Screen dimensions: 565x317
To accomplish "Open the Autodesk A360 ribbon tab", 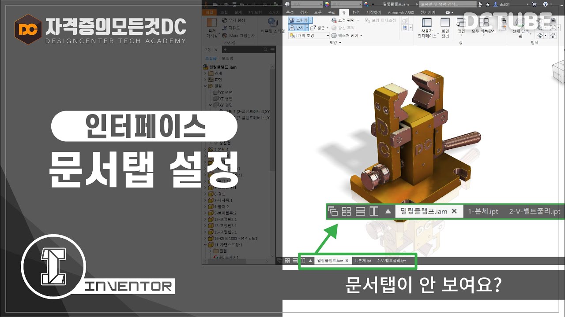I will [401, 12].
